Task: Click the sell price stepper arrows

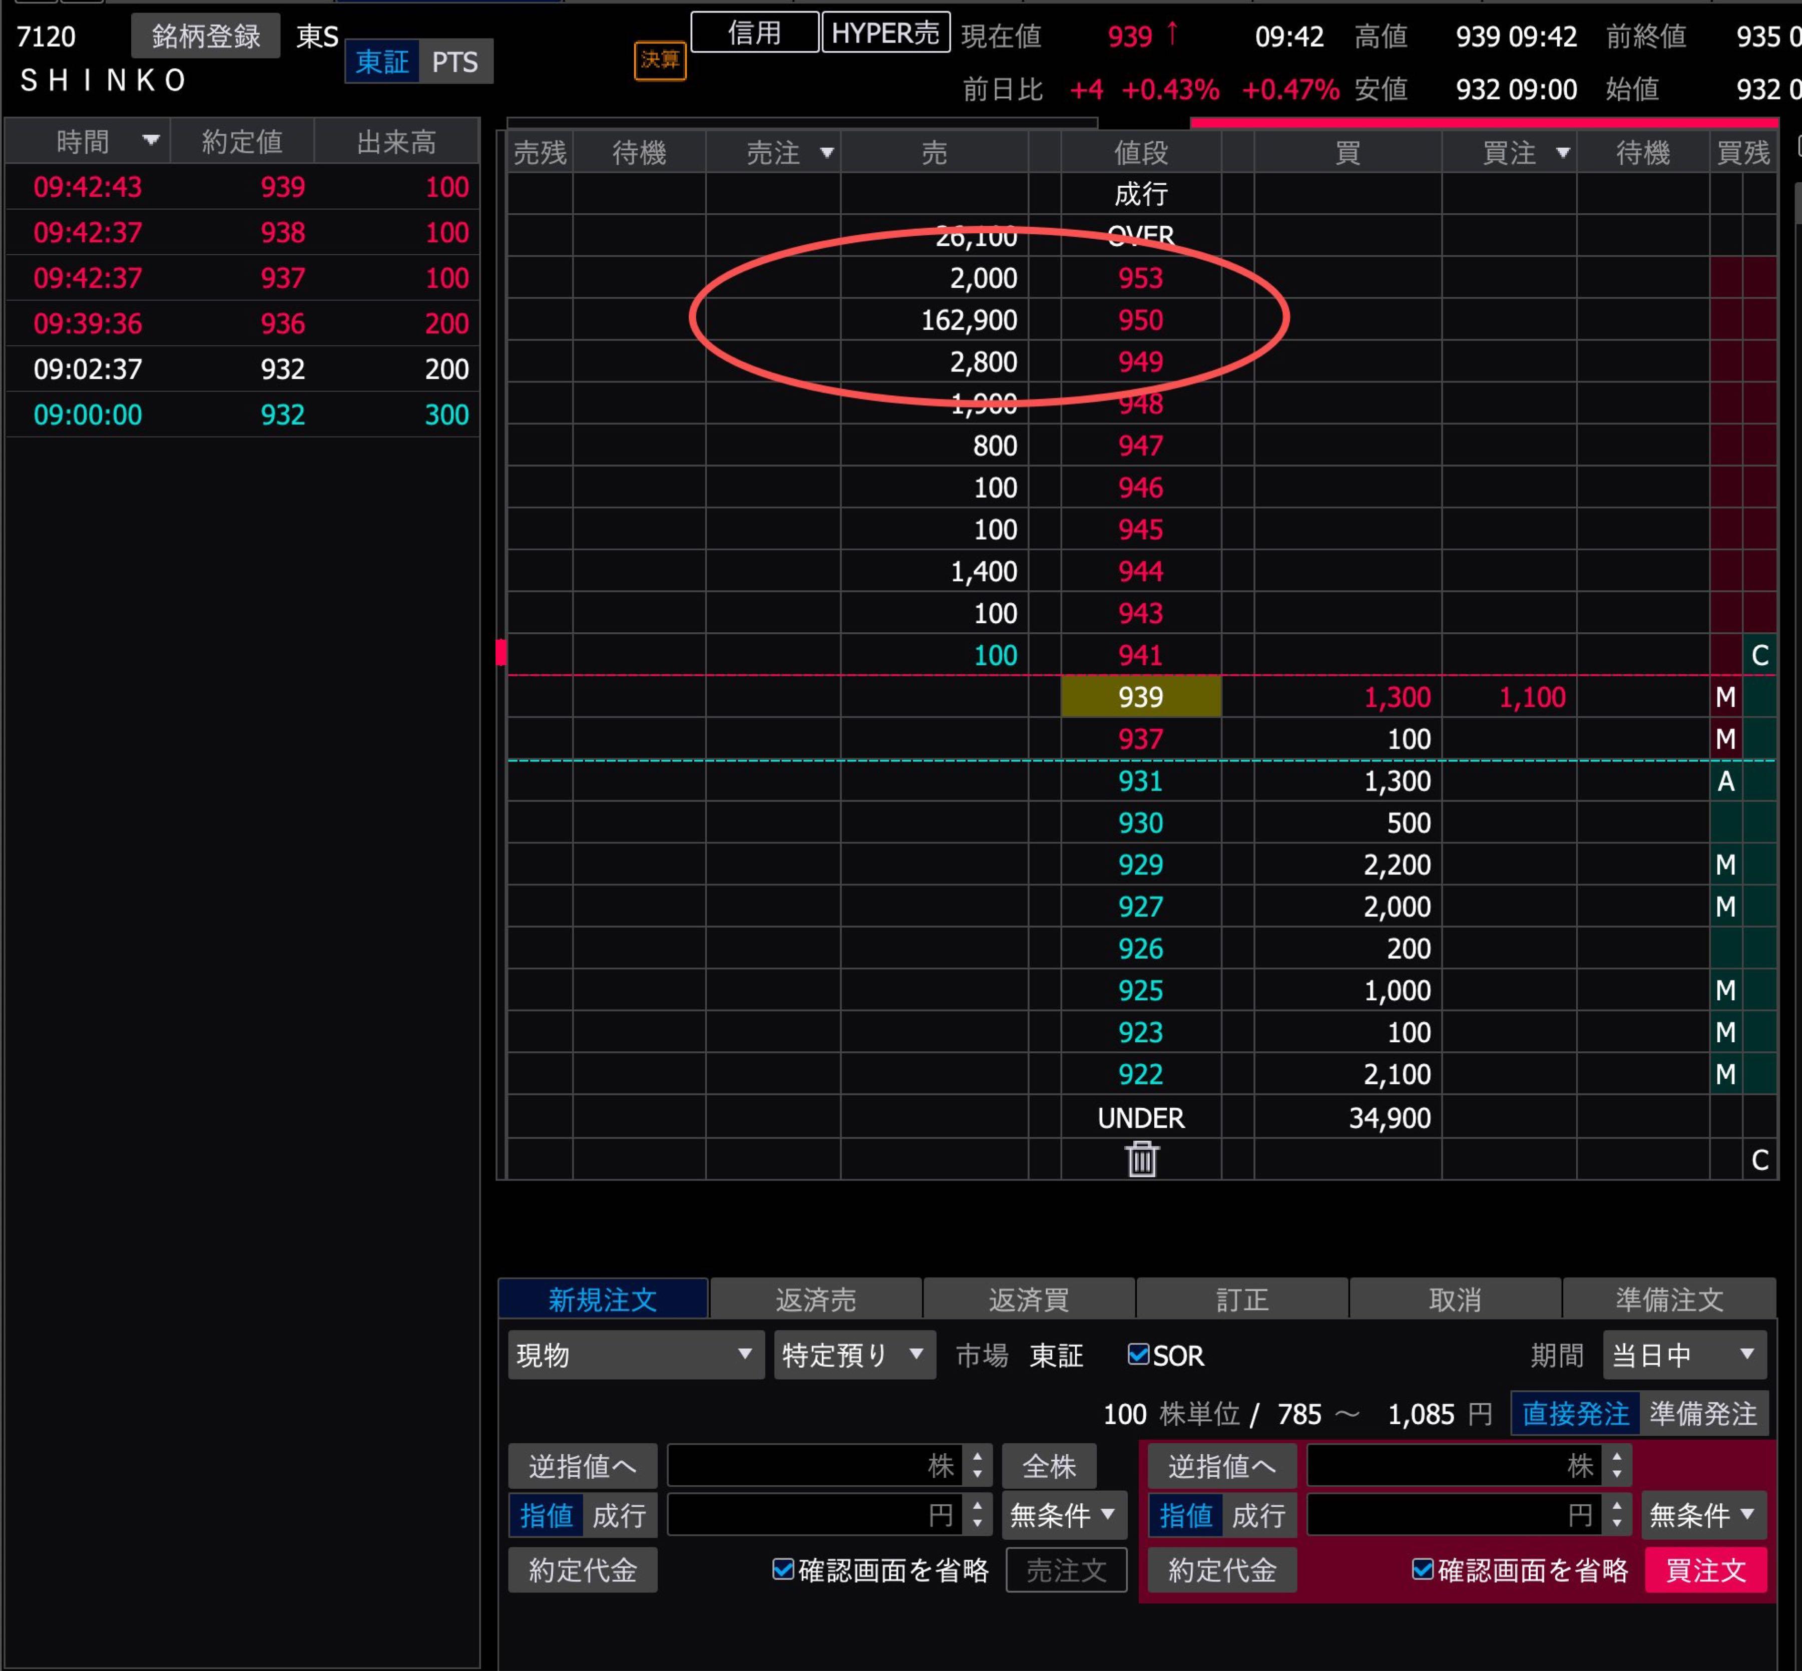Action: 978,1515
